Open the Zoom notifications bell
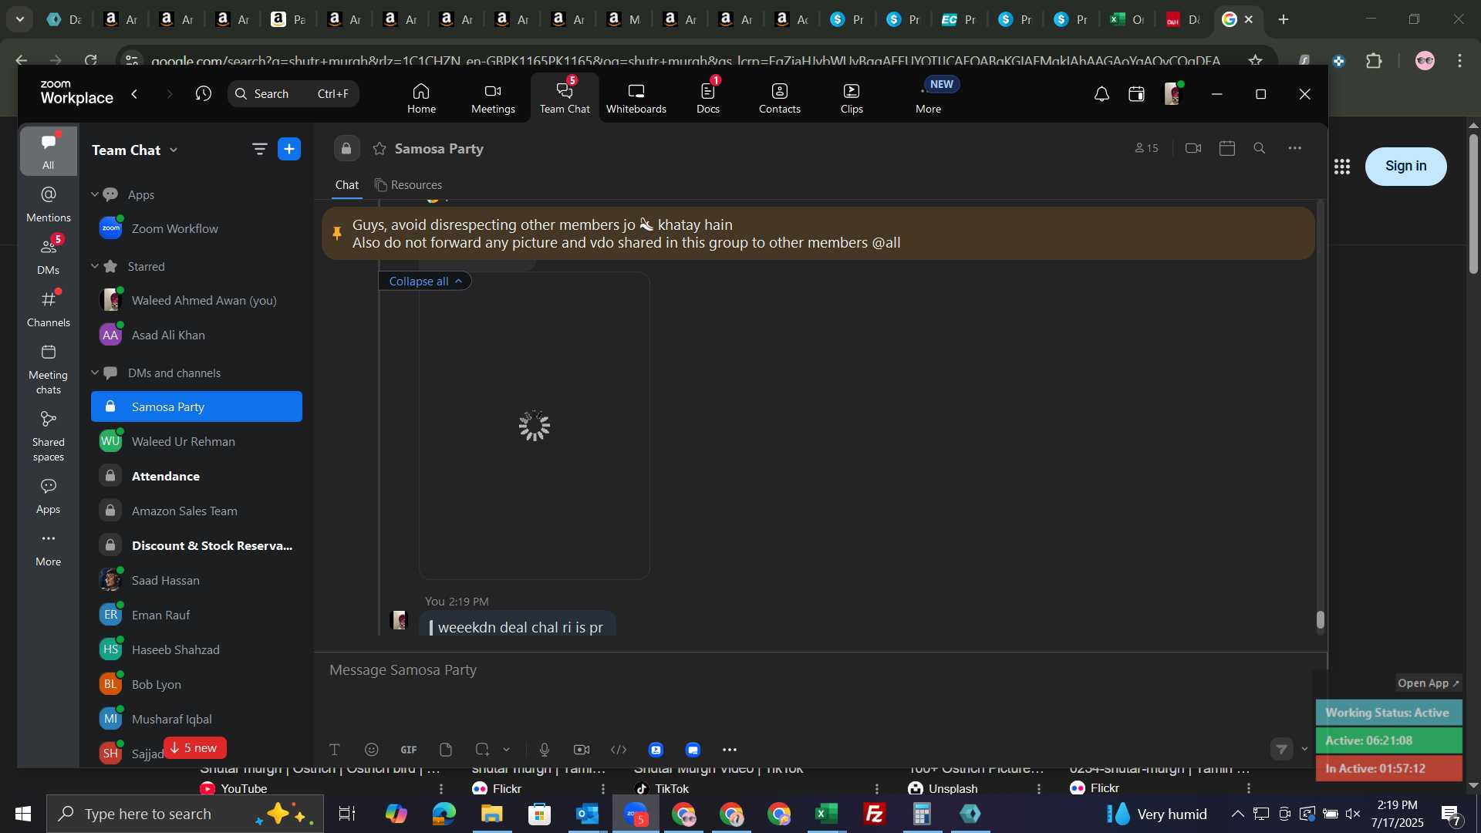Viewport: 1481px width, 833px height. pyautogui.click(x=1101, y=94)
